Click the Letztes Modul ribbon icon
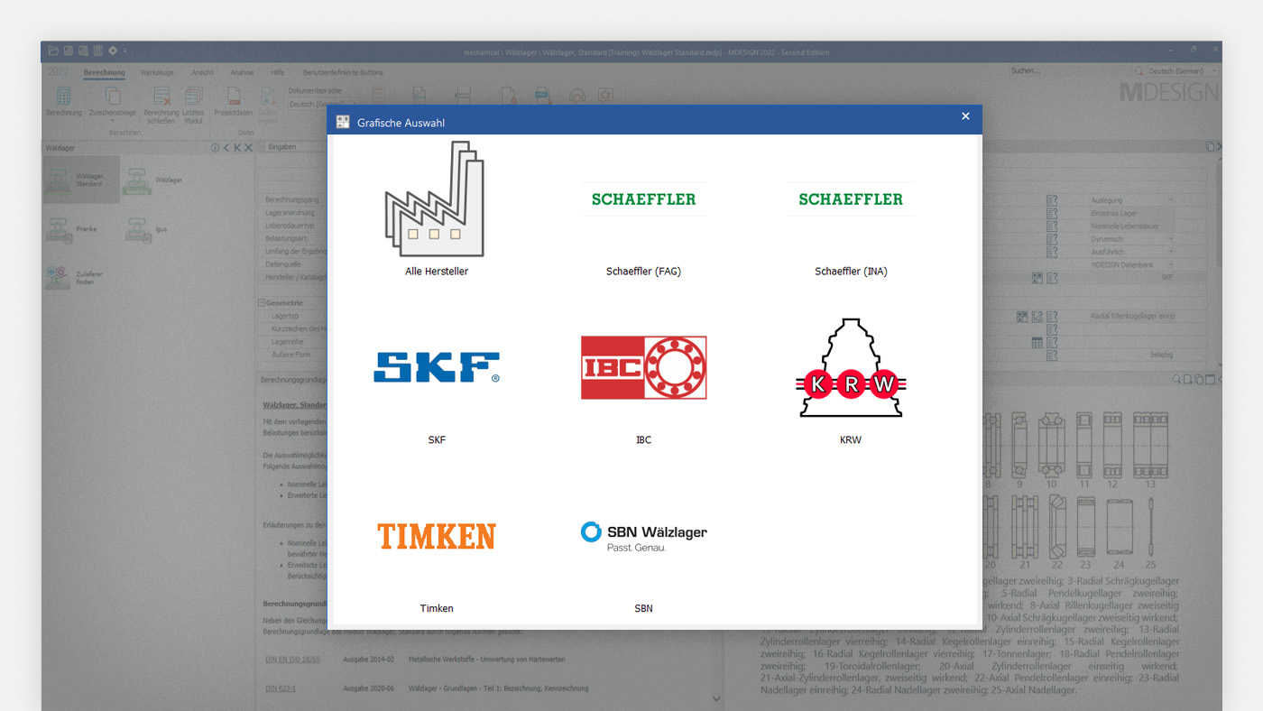1263x711 pixels. 193,104
